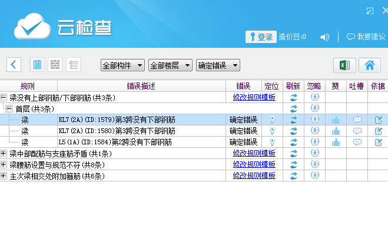This screenshot has width=388, height=225.
Task: Refresh the 梁没有上部钢筋 rule group
Action: click(293, 98)
